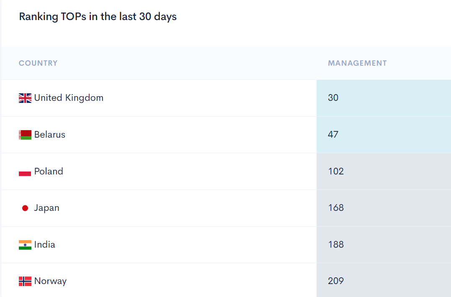Select the Japan country name
Image resolution: width=451 pixels, height=297 pixels.
pos(46,207)
